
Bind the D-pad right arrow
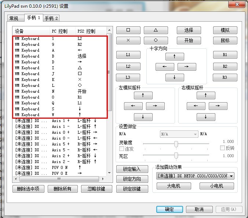187,67
